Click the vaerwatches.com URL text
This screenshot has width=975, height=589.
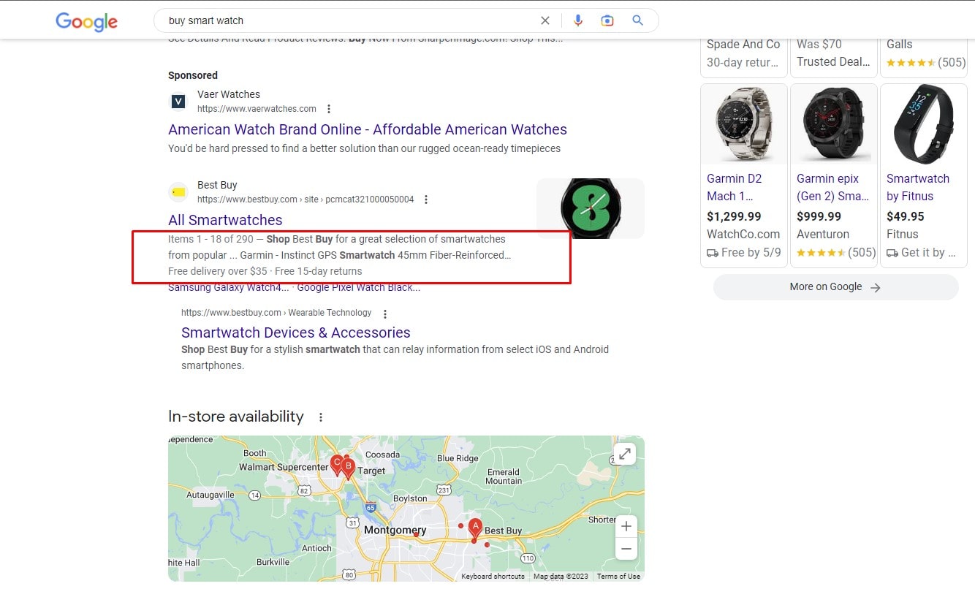coord(257,109)
